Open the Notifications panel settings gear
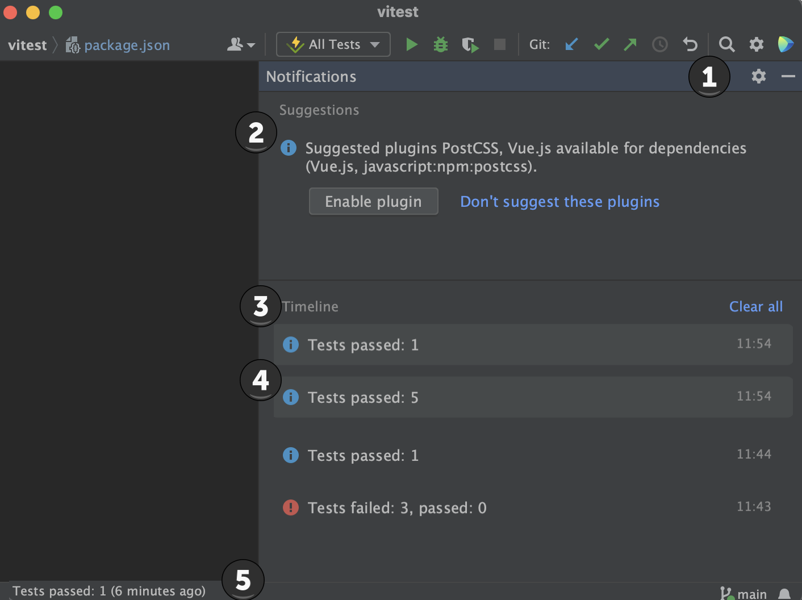This screenshot has height=600, width=802. click(x=759, y=76)
